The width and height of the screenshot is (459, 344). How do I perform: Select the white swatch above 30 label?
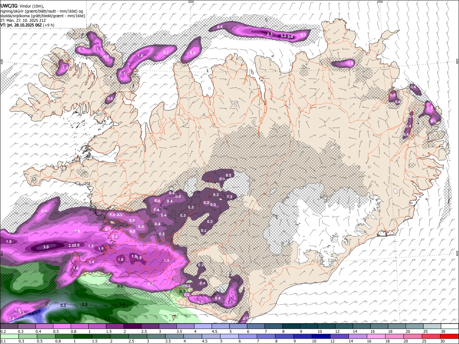(450, 326)
